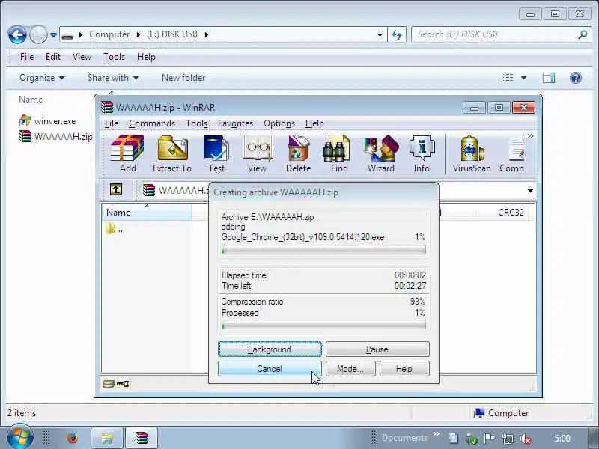Open WinRAR Favorites menu
The image size is (599, 449).
click(235, 123)
